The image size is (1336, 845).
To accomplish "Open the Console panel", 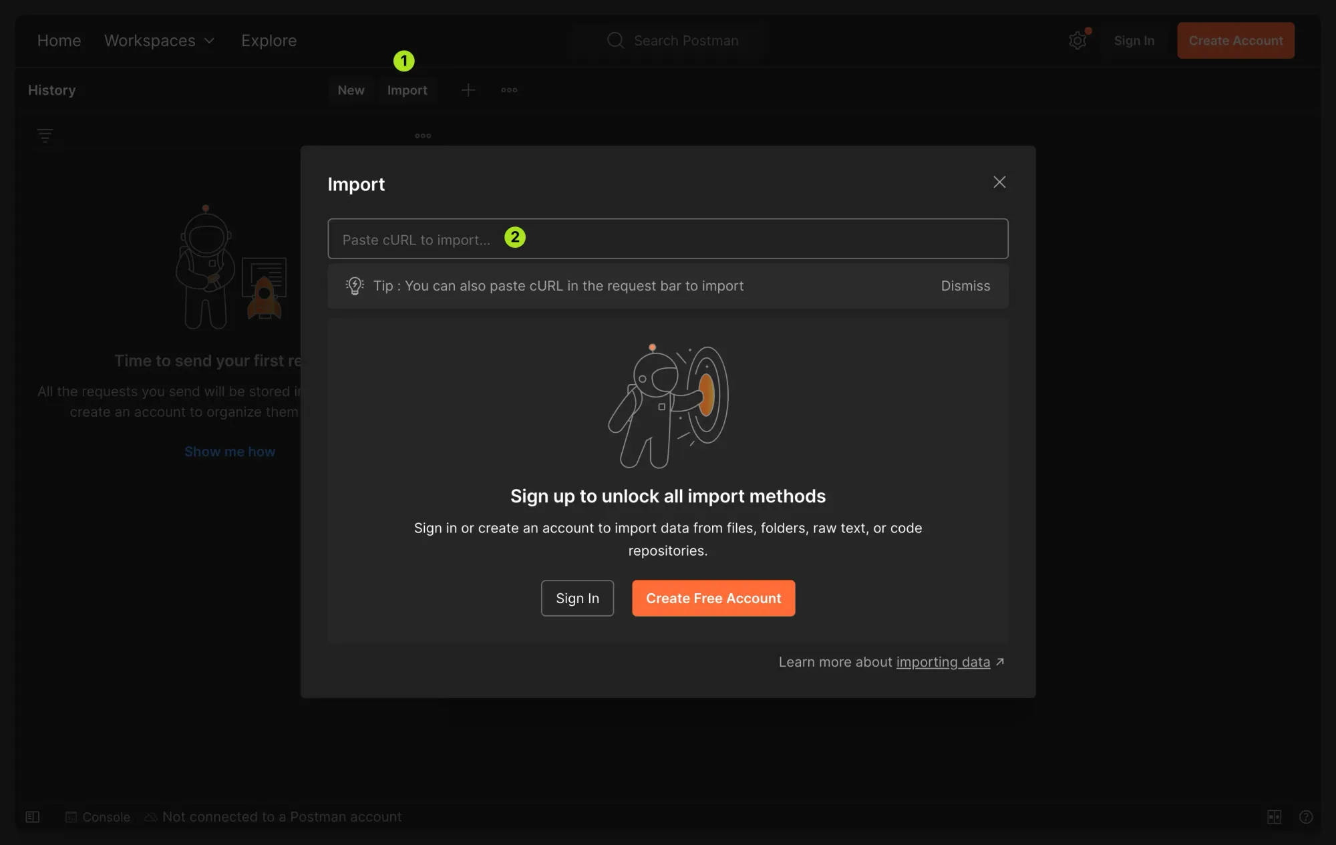I will click(98, 816).
